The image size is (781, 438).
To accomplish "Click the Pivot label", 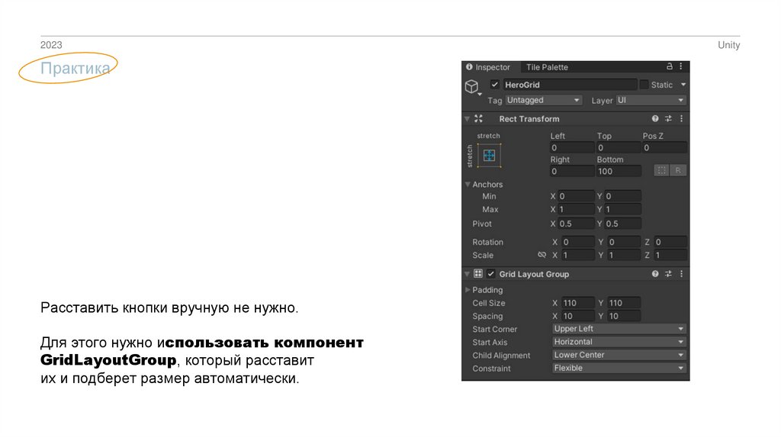I will pyautogui.click(x=482, y=224).
